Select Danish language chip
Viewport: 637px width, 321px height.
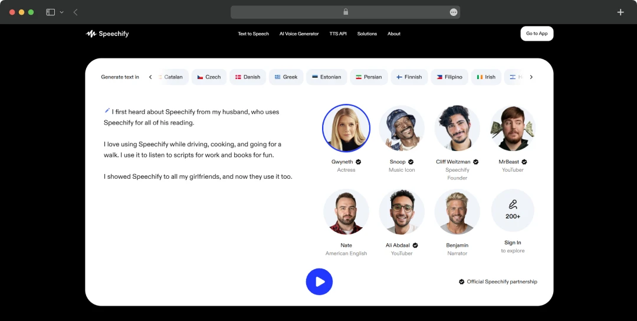248,77
